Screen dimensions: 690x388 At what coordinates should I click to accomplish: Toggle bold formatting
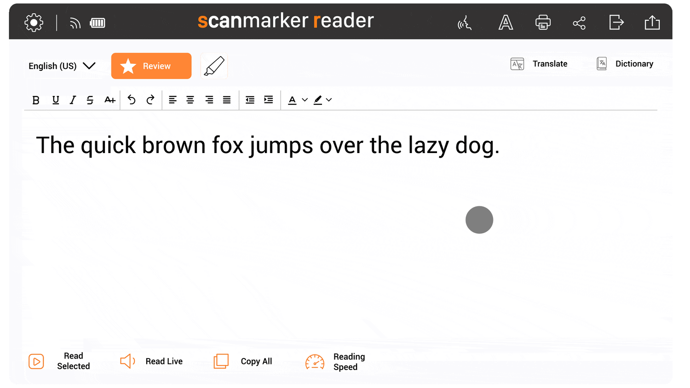(36, 100)
